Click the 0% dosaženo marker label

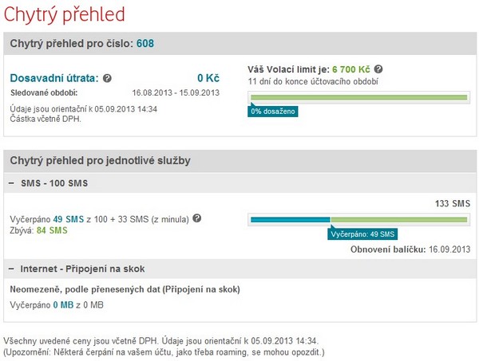[x=273, y=112]
